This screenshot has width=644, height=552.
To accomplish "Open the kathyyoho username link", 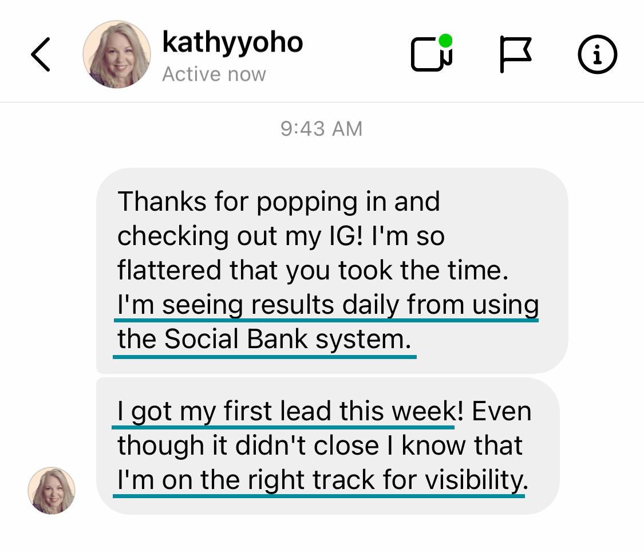I will click(232, 42).
